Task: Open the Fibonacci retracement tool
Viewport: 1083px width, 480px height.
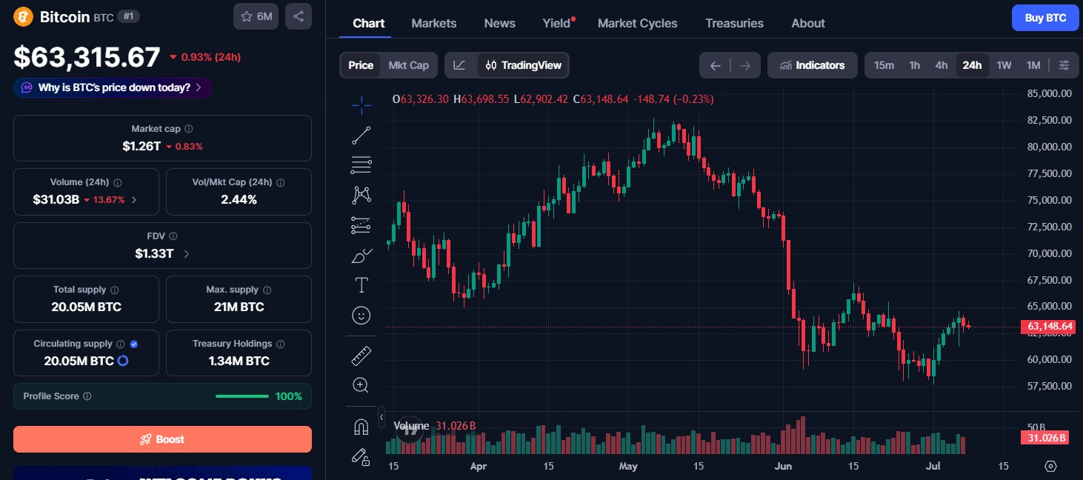Action: coord(361,165)
